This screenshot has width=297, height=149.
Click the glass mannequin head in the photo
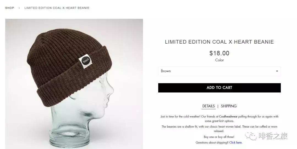click(x=88, y=115)
